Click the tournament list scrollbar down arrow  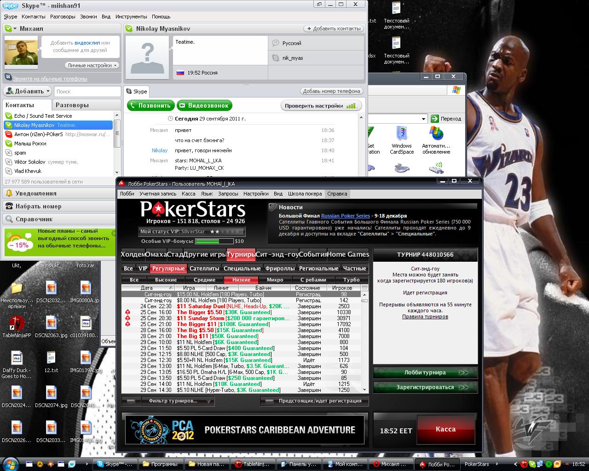point(365,390)
